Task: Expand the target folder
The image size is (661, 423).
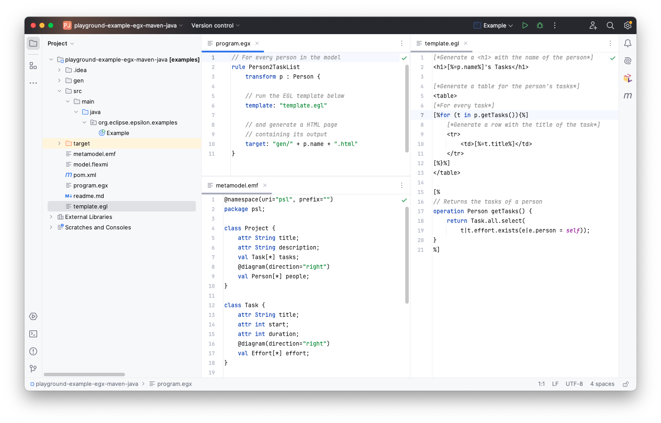Action: tap(59, 143)
